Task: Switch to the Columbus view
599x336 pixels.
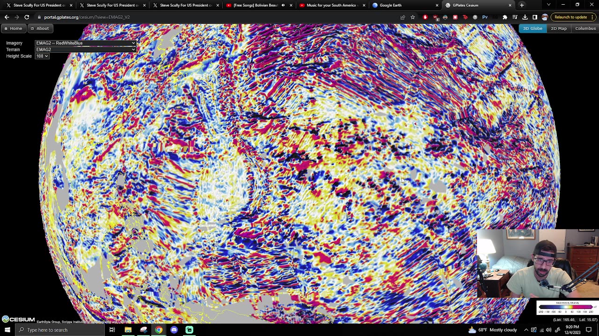Action: click(585, 28)
